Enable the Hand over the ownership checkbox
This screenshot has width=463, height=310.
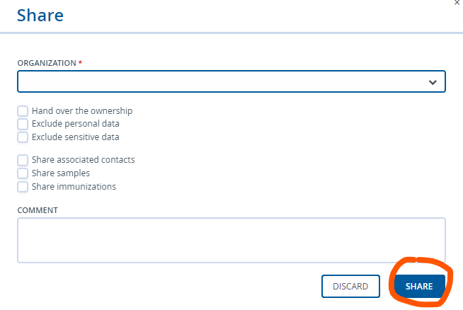(23, 111)
